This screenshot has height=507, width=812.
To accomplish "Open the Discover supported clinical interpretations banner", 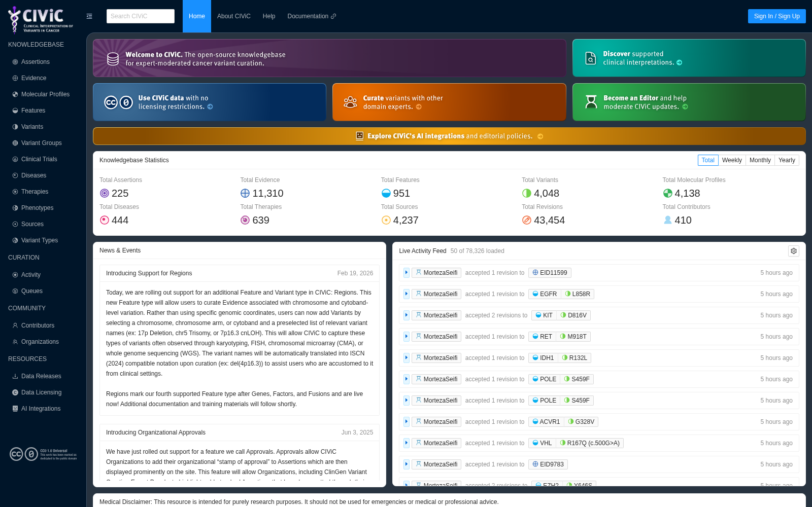I will [689, 58].
